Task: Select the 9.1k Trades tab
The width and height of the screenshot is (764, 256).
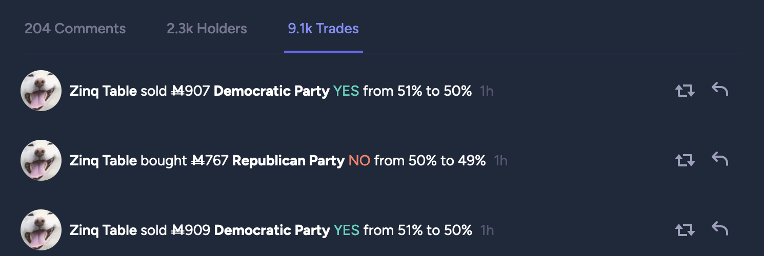Action: pos(324,29)
